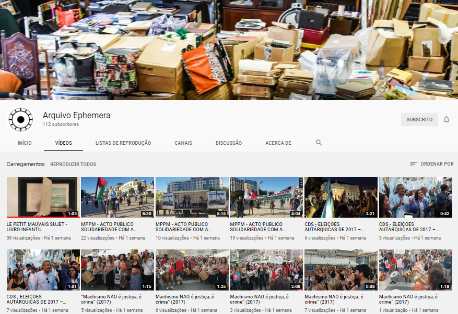Play the 5:15 MPPM truck stage thumbnail
Viewport: 458px width, 314px height.
[192, 197]
